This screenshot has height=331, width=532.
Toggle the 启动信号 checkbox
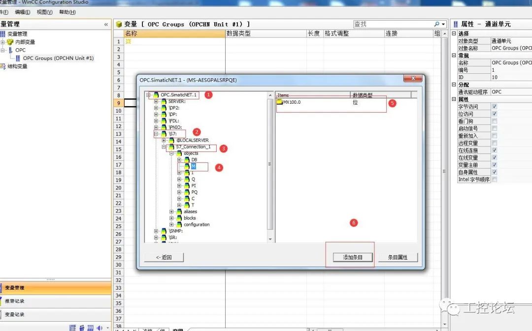(x=495, y=128)
